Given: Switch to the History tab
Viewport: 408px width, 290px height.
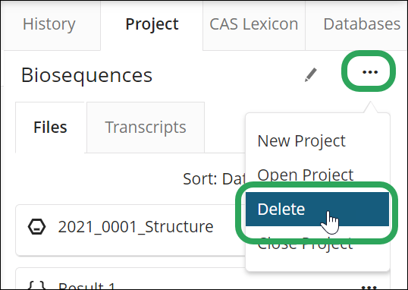Looking at the screenshot, I should tap(49, 24).
